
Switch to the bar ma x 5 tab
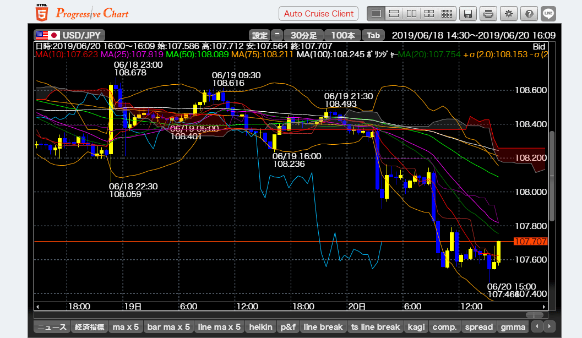(x=168, y=327)
